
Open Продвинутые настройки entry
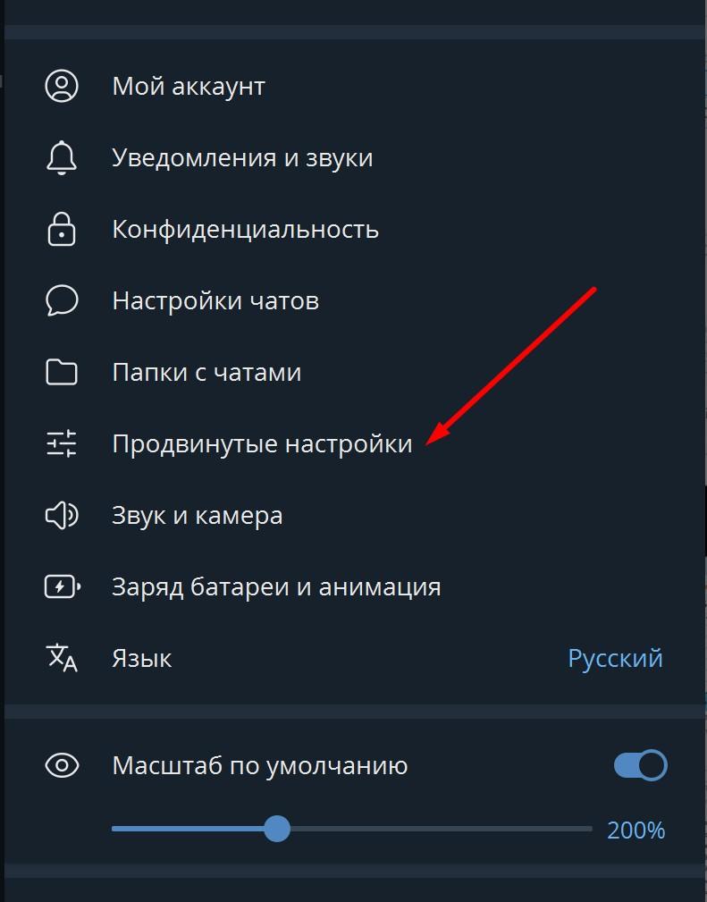pos(353,443)
